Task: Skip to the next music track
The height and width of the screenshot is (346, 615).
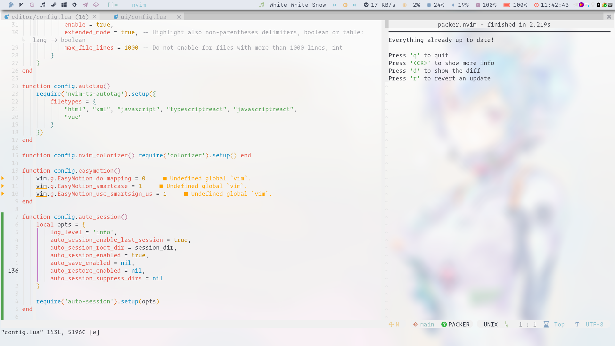Action: click(354, 5)
